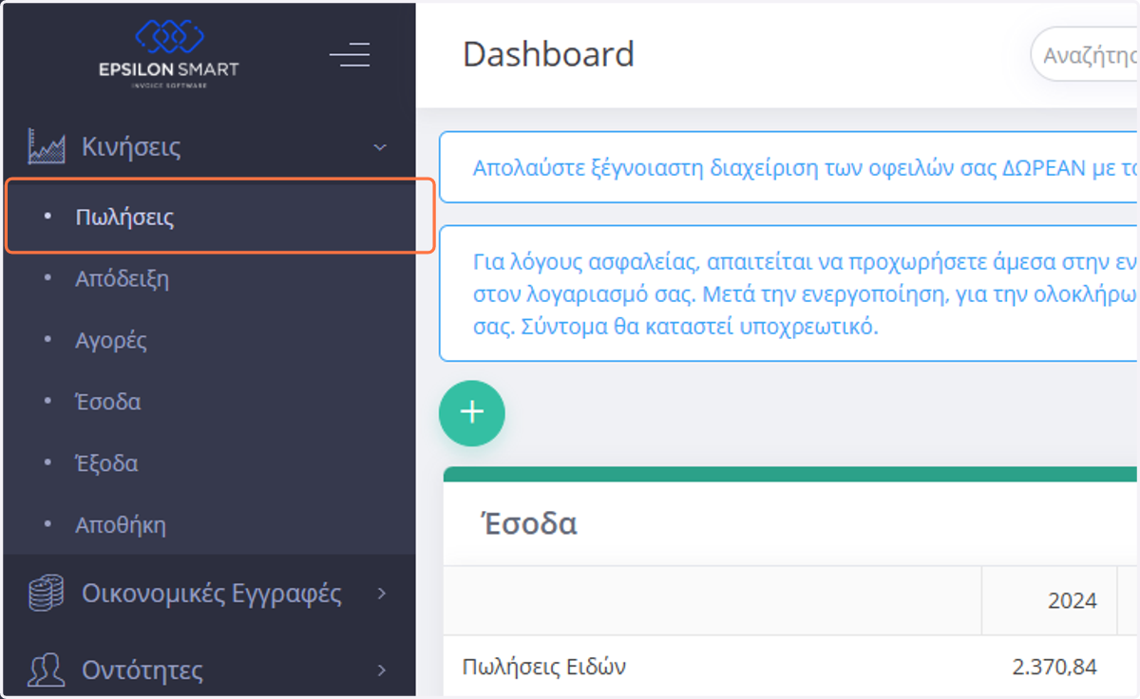Click the Epsilon Smart logo
1140x699 pixels.
(x=169, y=55)
